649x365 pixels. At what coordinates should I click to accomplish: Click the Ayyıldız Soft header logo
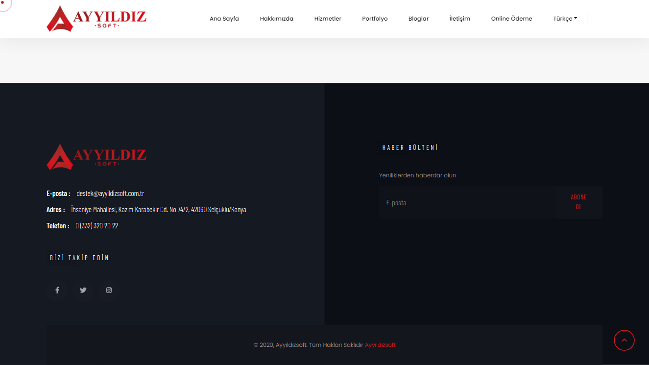point(96,19)
